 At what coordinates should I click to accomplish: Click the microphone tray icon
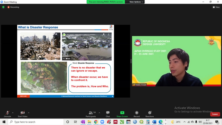(x=196, y=122)
